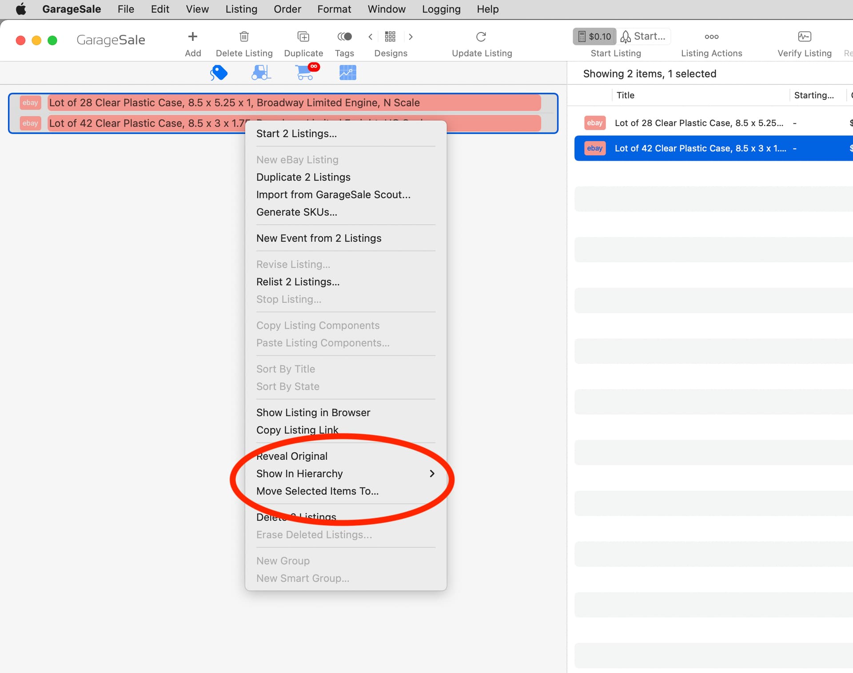
Task: Open the Window menu
Action: click(x=387, y=9)
